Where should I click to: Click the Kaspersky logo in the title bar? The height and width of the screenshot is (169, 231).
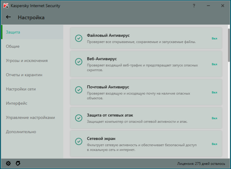point(5,6)
